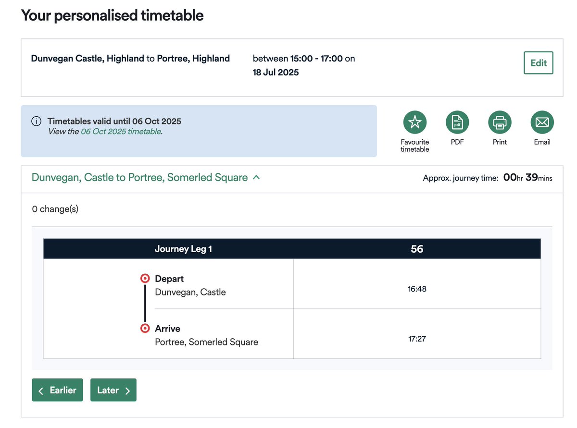Email the timetable using envelope icon
577x428 pixels.
542,122
